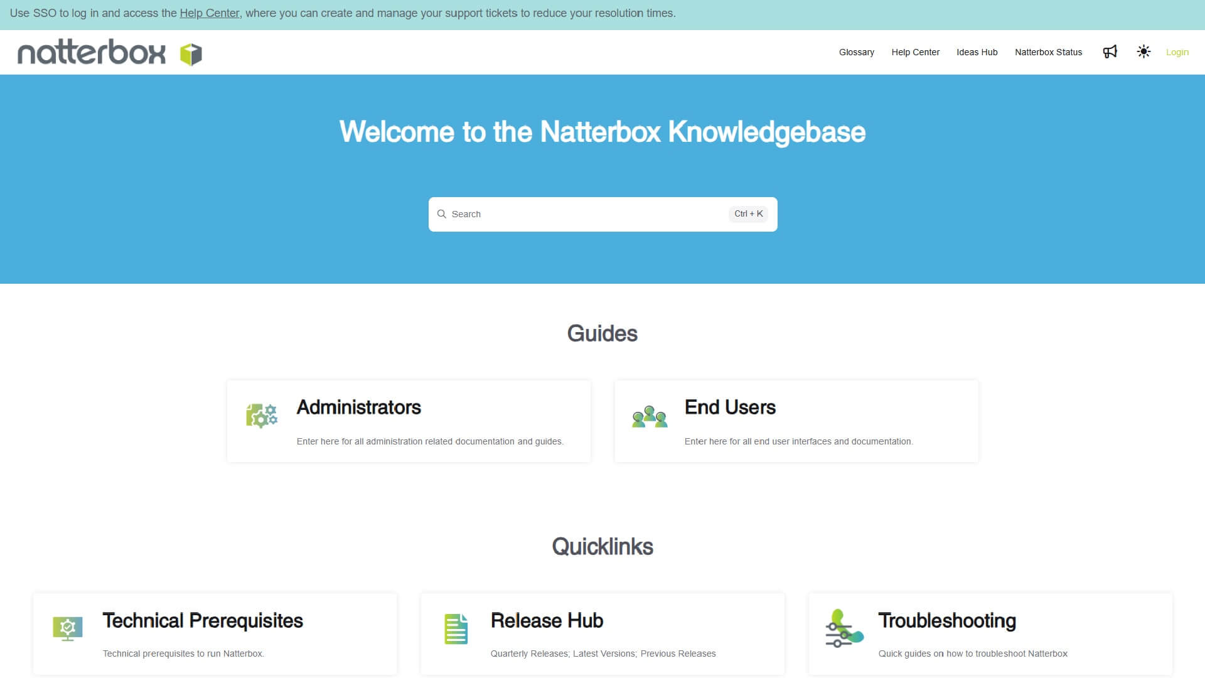
Task: Open the announcements megaphone icon
Action: point(1110,52)
